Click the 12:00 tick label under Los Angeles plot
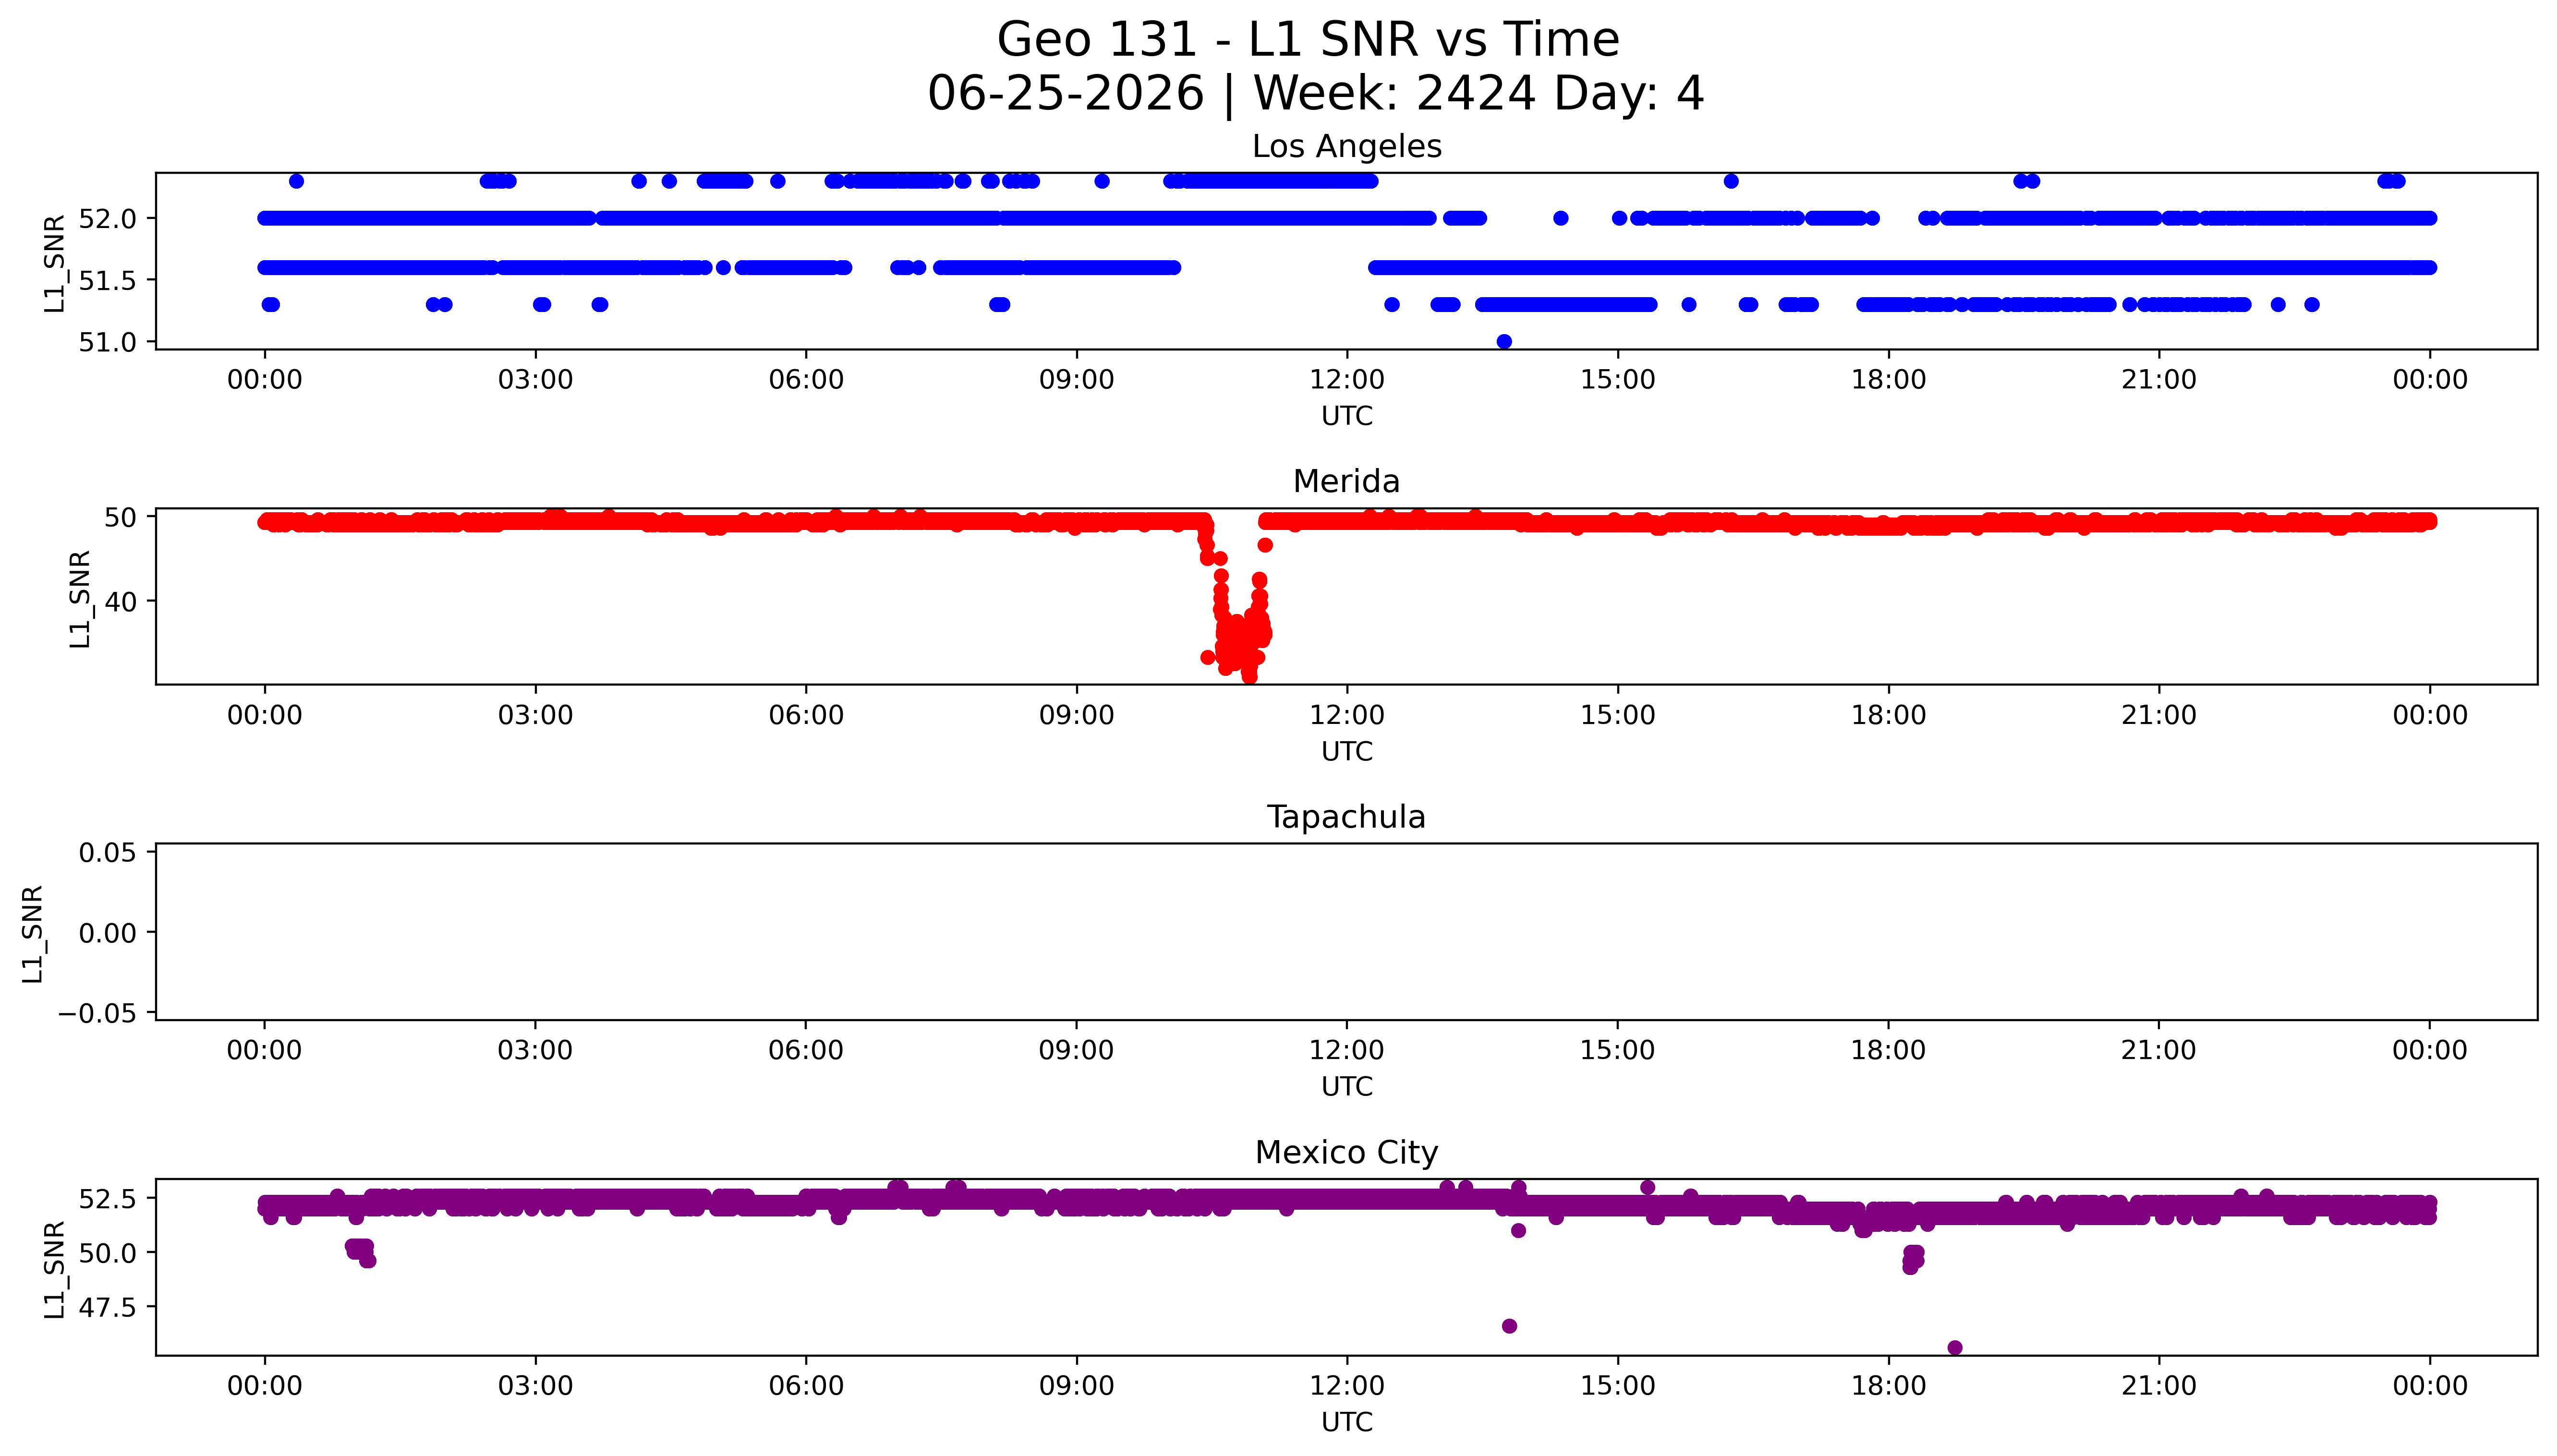This screenshot has width=2557, height=1456. point(1347,380)
